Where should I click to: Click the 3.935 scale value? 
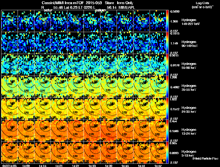click(x=173, y=143)
